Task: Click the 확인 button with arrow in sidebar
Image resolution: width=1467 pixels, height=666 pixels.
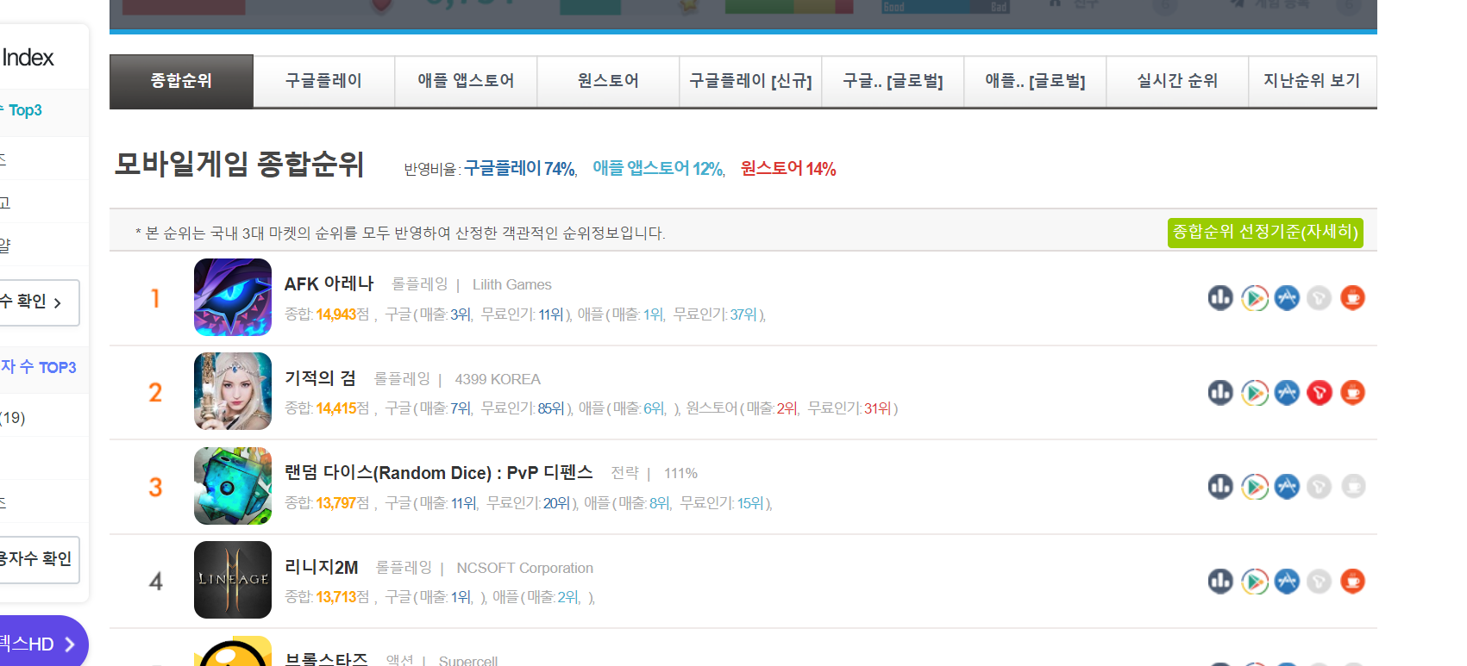Action: point(39,302)
